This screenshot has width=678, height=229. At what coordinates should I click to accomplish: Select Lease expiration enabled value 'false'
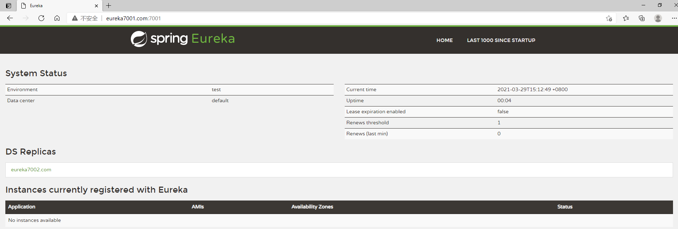coord(503,111)
